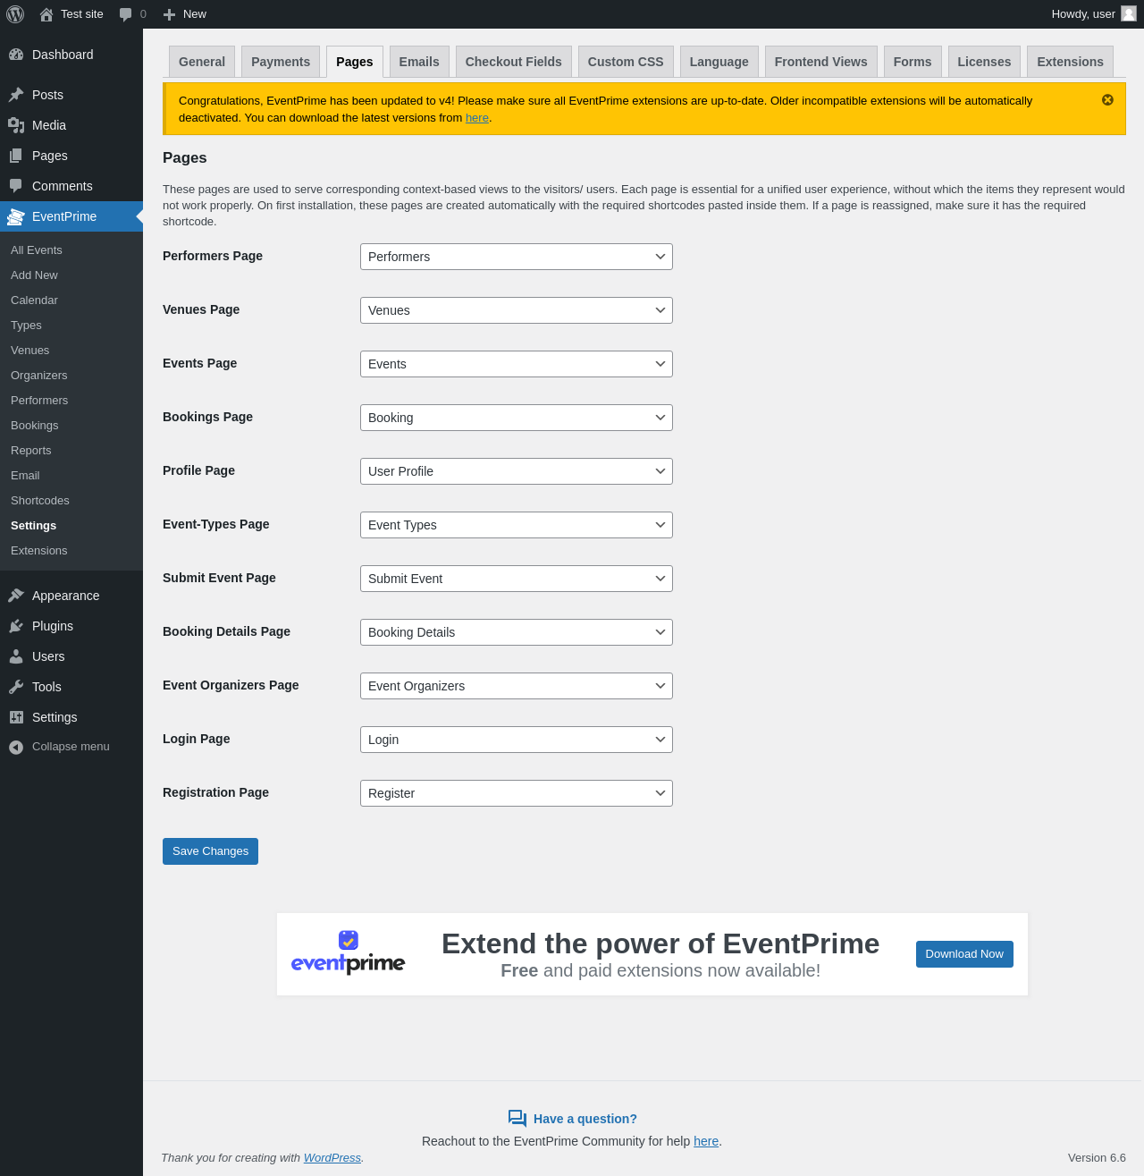Open Extensions in EventPrime submenu
Screen dimensions: 1144x1176
point(71,551)
